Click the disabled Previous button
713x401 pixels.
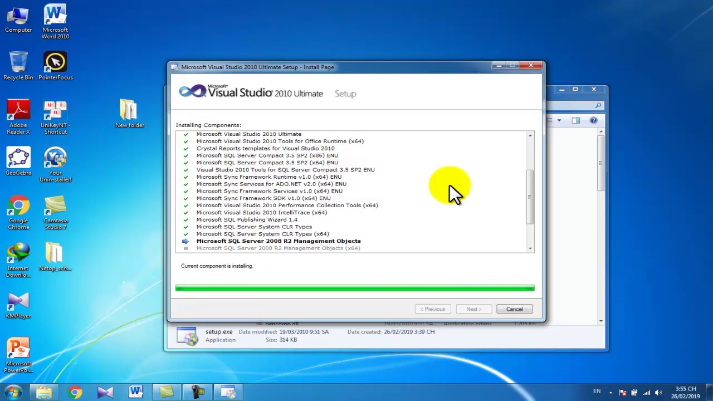(x=433, y=309)
